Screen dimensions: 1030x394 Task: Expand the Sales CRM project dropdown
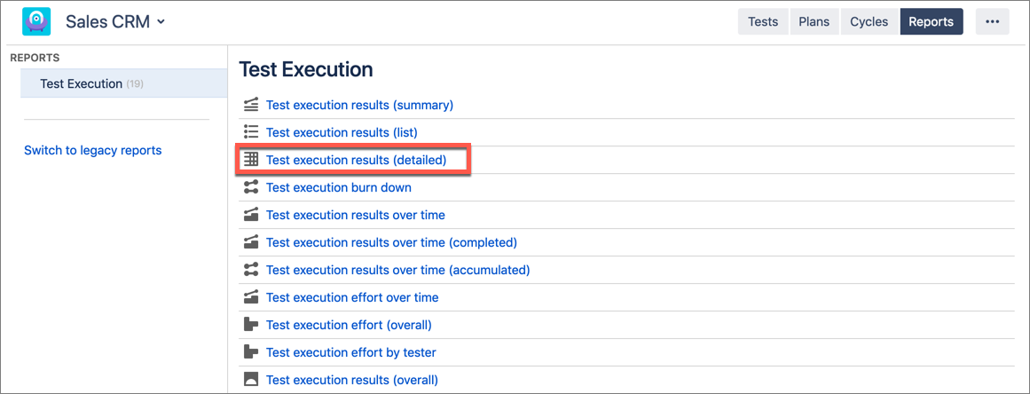point(161,22)
